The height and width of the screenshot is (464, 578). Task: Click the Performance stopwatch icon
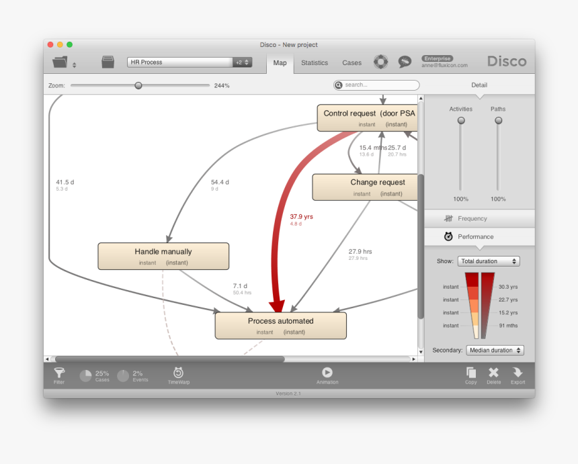click(x=448, y=236)
